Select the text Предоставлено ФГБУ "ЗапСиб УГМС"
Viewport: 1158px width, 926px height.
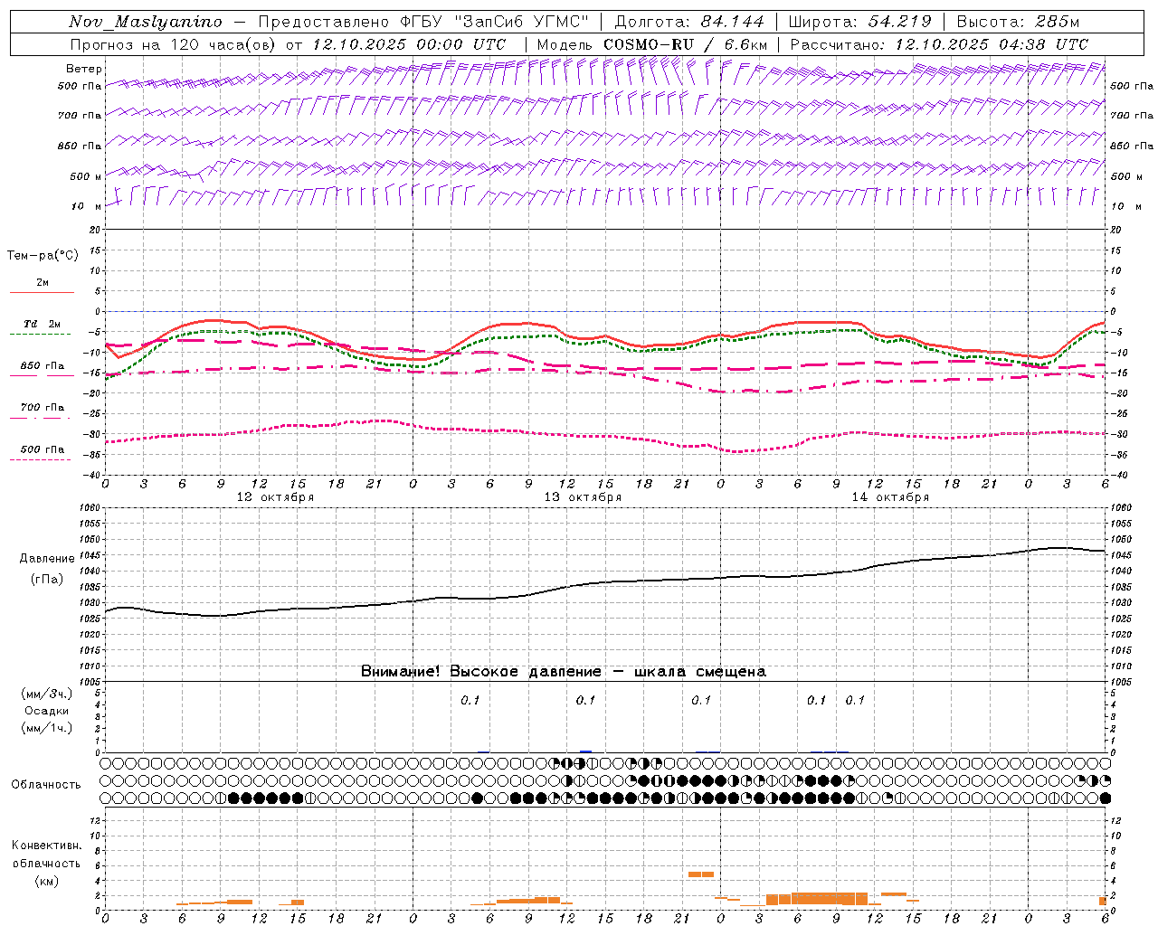(x=423, y=22)
